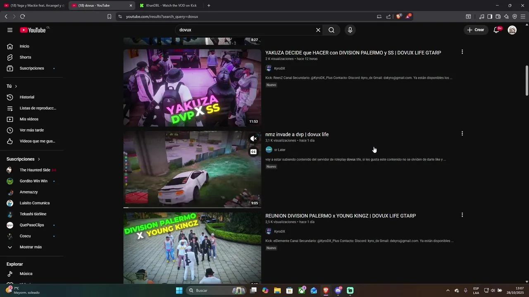Bookmark this page icon in address bar
529x297 pixels.
click(109, 16)
